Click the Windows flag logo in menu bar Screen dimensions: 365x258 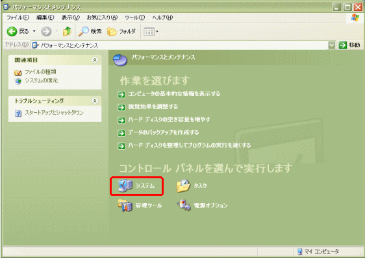click(x=355, y=18)
